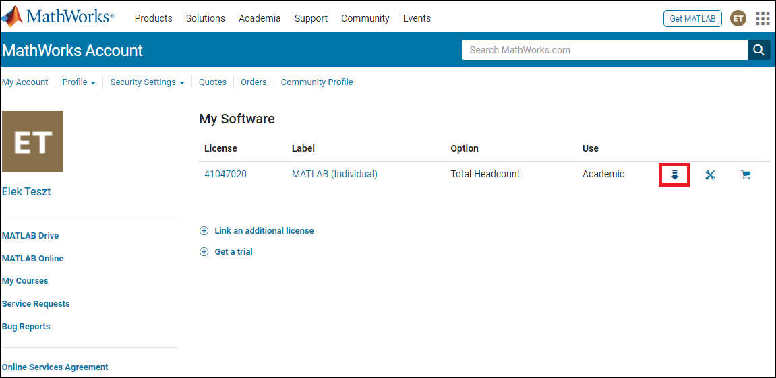Click the download icon for MATLAB license
The image size is (776, 378).
[674, 175]
